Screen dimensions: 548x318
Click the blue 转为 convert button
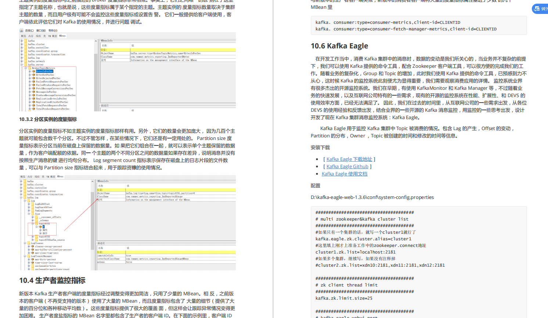coord(540,9)
